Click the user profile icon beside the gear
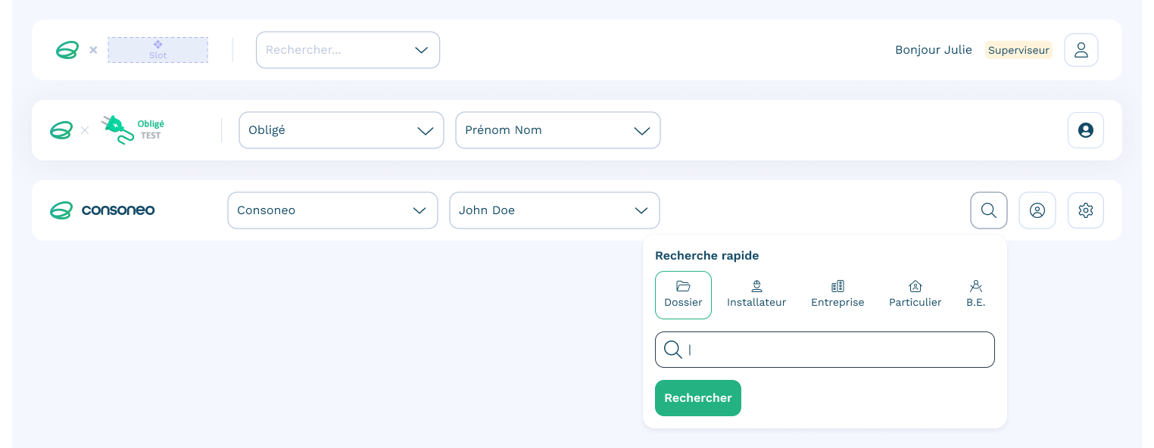Image resolution: width=1154 pixels, height=448 pixels. coord(1037,210)
